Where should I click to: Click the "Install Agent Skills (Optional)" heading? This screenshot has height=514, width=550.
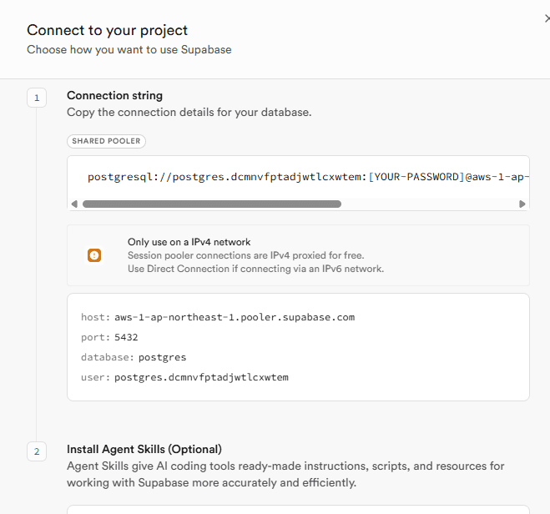[144, 449]
